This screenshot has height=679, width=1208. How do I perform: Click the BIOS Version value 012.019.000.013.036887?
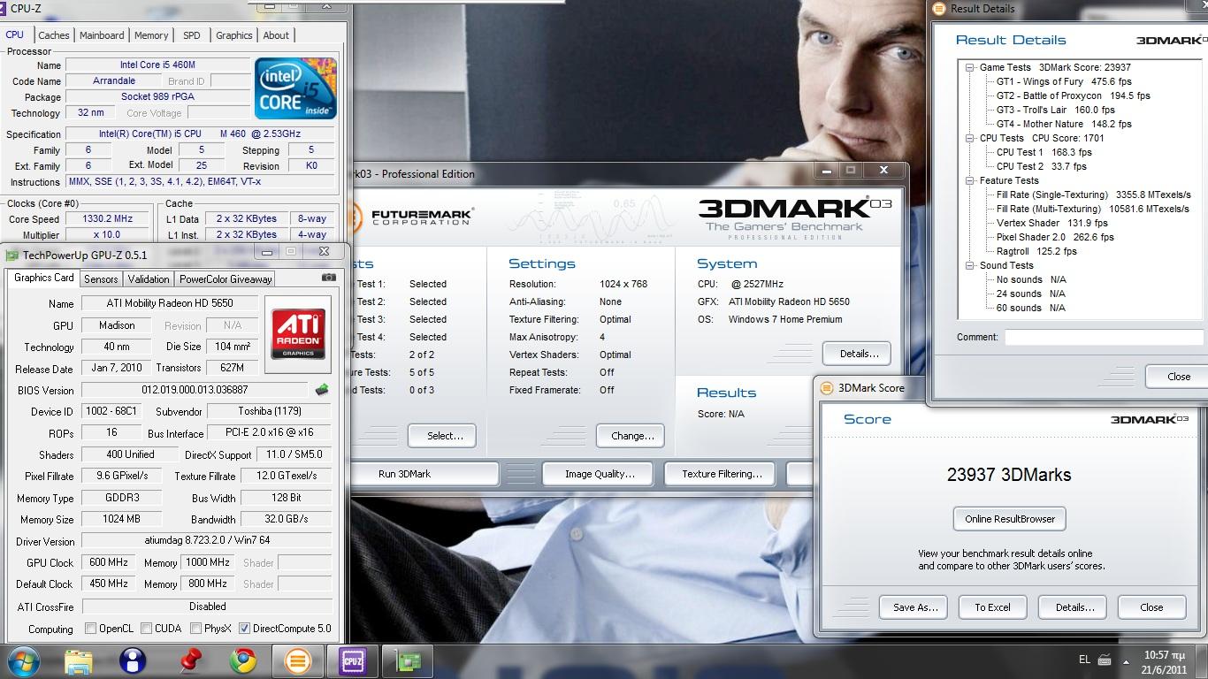point(195,390)
